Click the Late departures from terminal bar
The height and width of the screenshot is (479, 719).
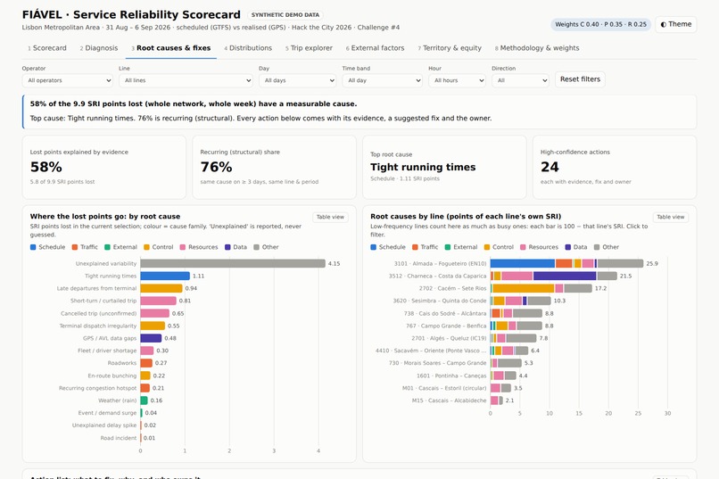[x=161, y=288]
